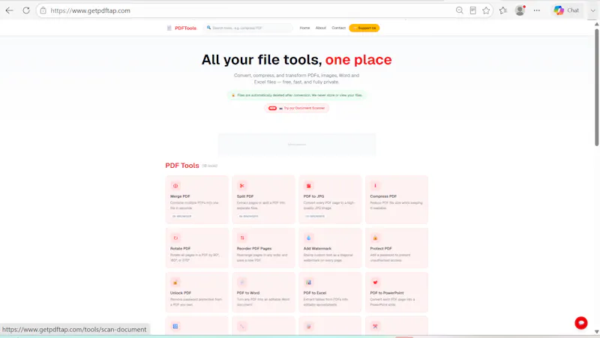Select the Merge PDF card title
This screenshot has height=338, width=600.
pyautogui.click(x=180, y=196)
